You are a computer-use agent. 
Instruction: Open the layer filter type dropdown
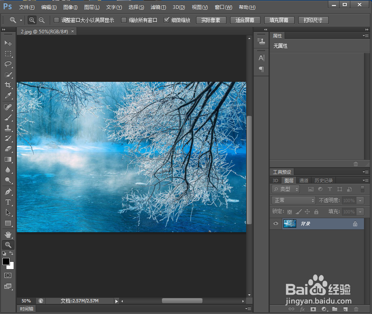[x=286, y=189]
